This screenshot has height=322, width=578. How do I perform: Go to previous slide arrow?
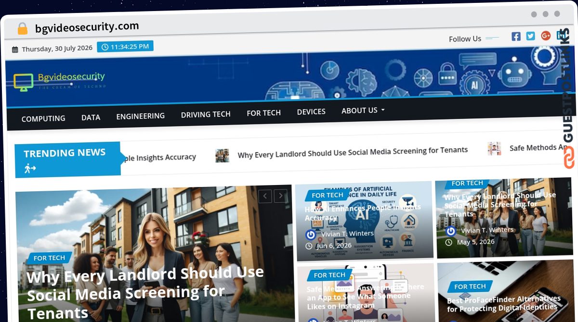[x=265, y=196]
